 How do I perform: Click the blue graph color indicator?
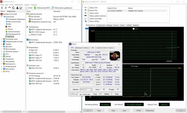click(87, 29)
